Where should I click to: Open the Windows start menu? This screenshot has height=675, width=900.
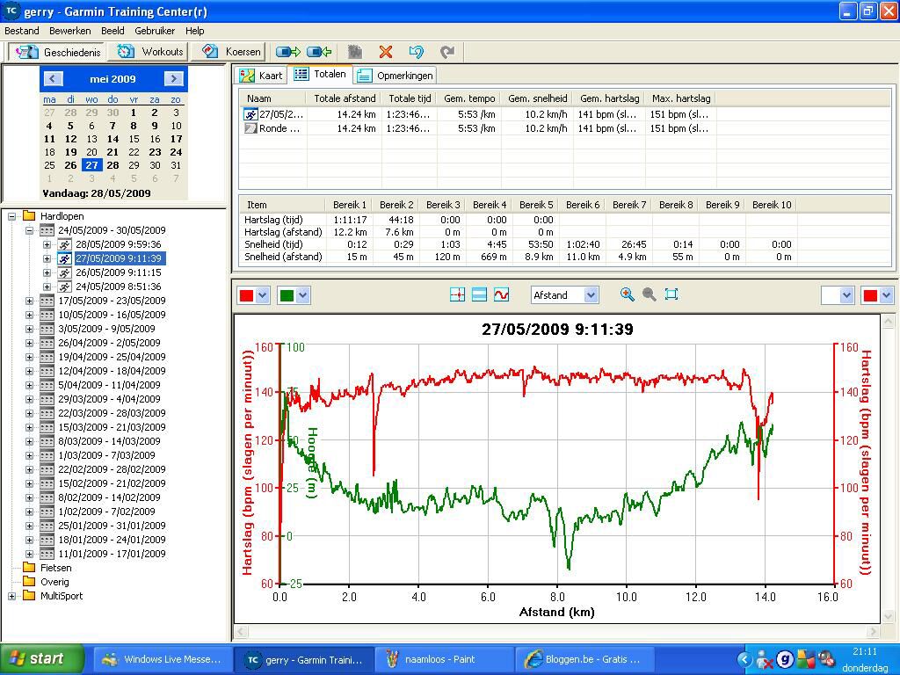(x=42, y=659)
